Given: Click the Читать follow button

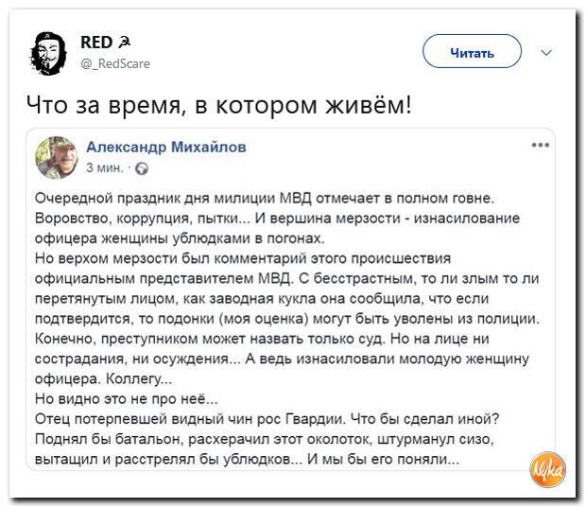Looking at the screenshot, I should coord(472,51).
